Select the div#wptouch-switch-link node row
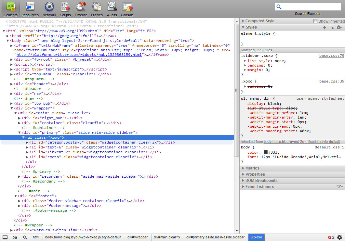This screenshot has width=345, height=241. click(x=117, y=230)
